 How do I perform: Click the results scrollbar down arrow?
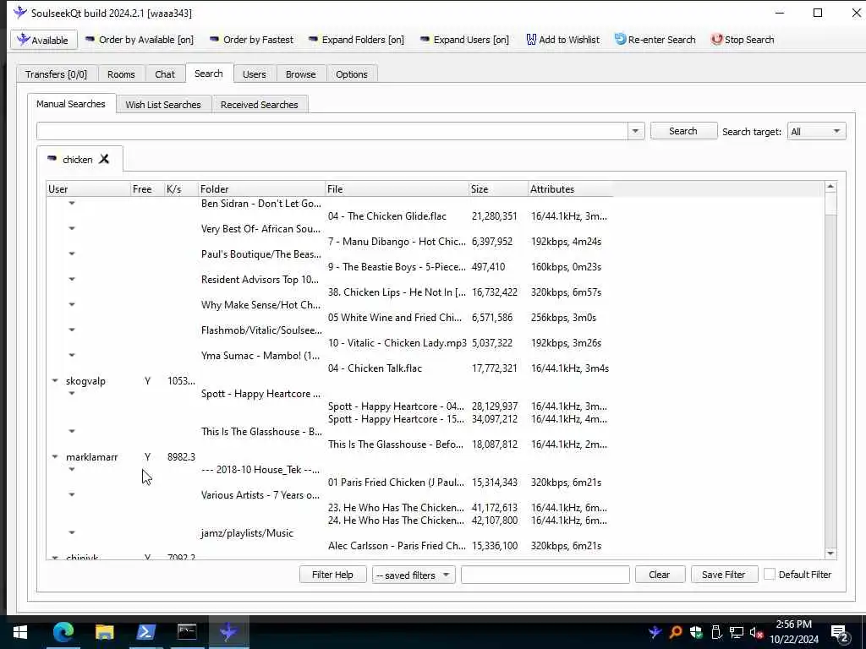(830, 553)
